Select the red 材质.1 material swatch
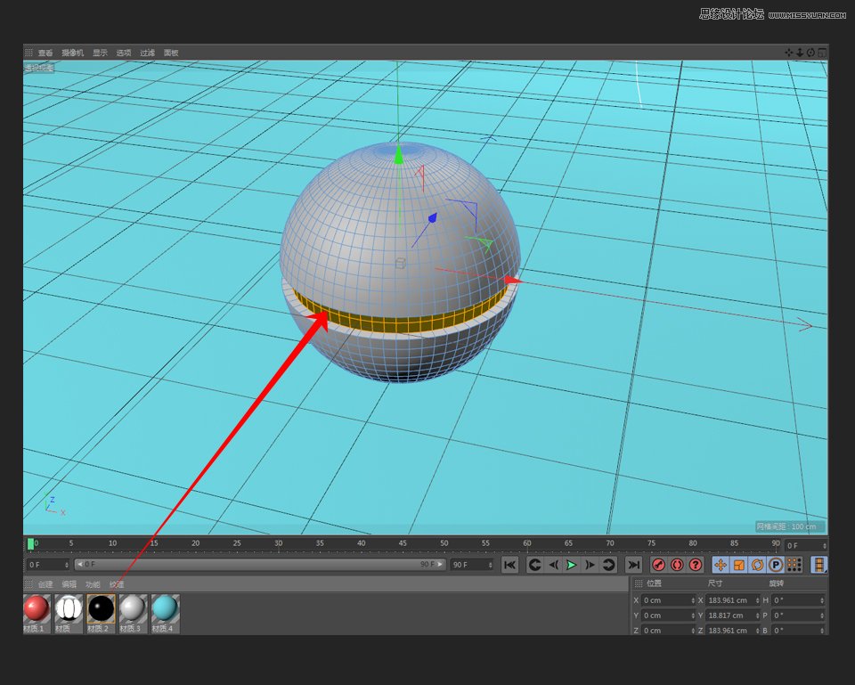The image size is (855, 685). click(36, 608)
